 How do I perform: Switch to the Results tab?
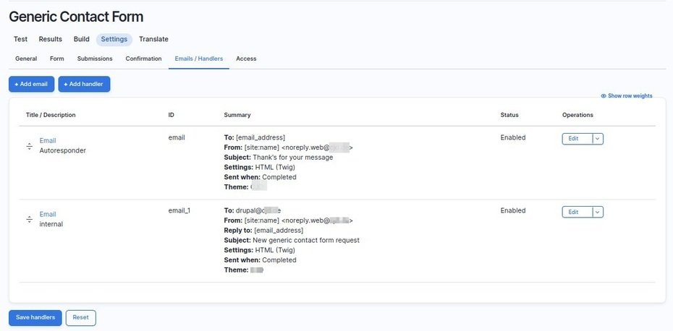pyautogui.click(x=50, y=39)
